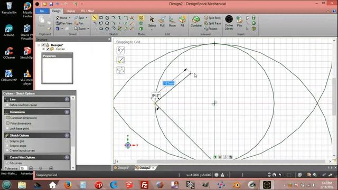
Task: Collapse the Design2 tree node
Action: click(x=39, y=45)
